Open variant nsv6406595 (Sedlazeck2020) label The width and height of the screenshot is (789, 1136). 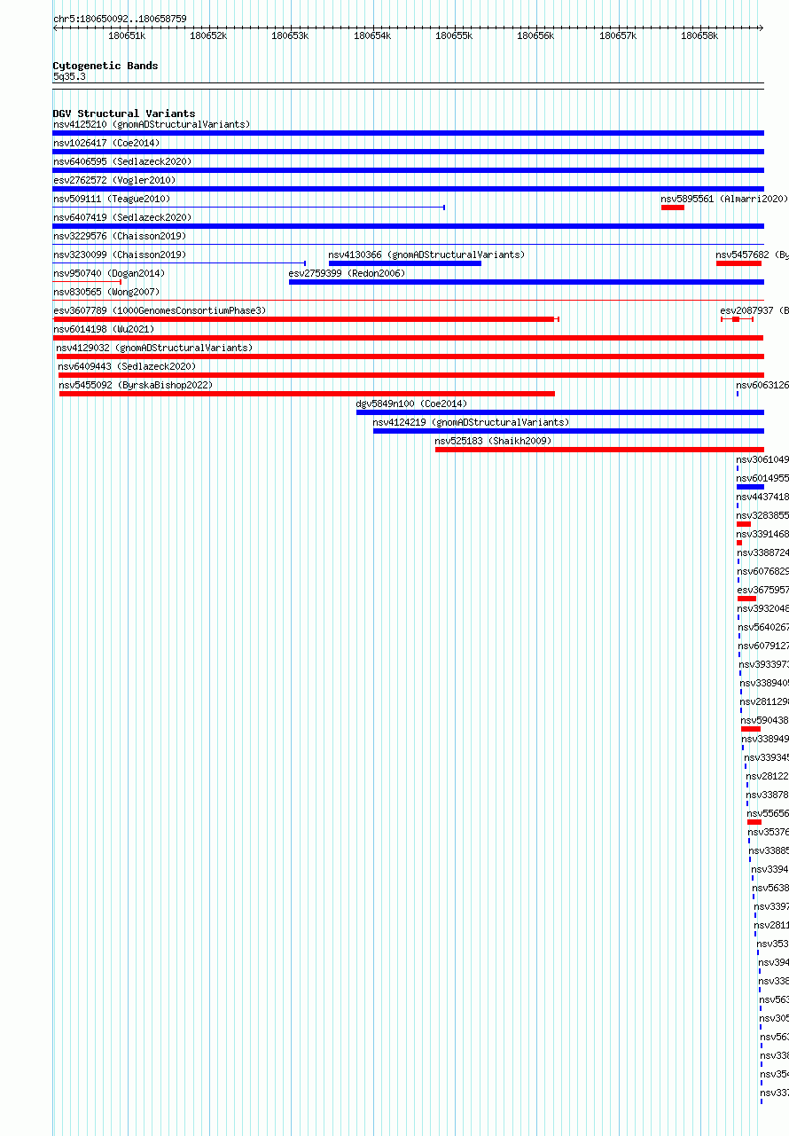[x=122, y=161]
